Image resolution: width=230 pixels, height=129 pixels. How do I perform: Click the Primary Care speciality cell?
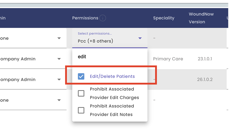pyautogui.click(x=168, y=59)
